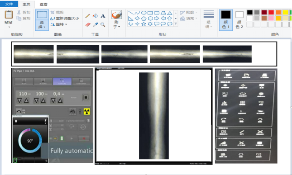Choose the Oval shape
The image size is (292, 175).
tap(144, 13)
